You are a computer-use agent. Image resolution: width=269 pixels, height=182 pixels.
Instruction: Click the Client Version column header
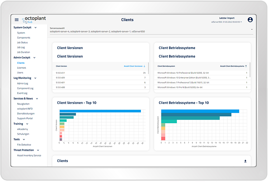pyautogui.click(x=61, y=66)
